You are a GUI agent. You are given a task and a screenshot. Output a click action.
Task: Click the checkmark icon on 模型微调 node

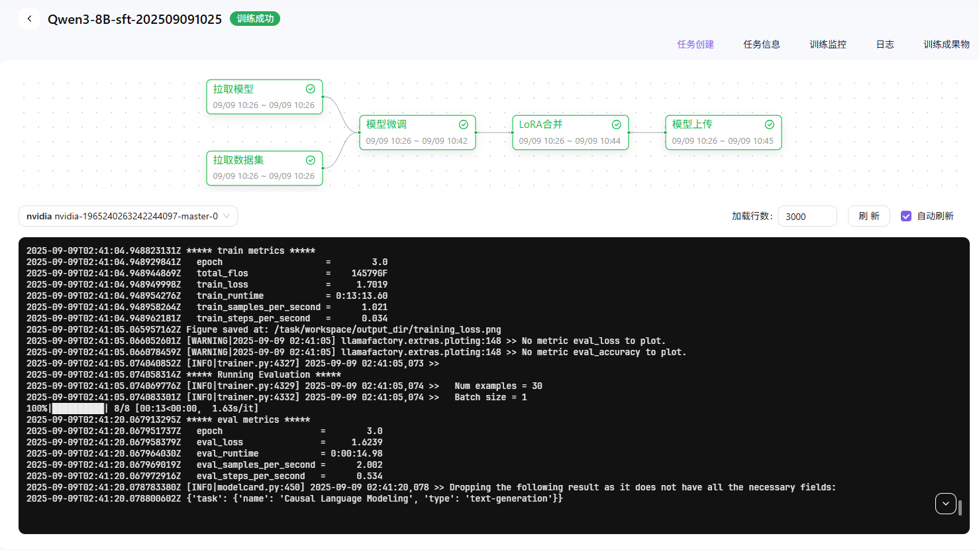point(464,125)
